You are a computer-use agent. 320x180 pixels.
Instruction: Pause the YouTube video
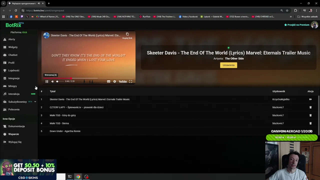pos(47,81)
